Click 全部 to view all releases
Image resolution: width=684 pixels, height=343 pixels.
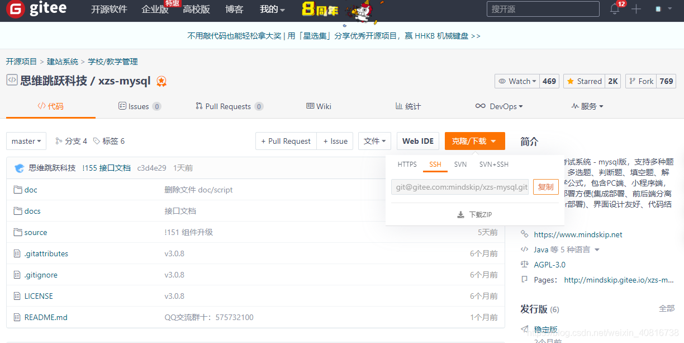[667, 308]
